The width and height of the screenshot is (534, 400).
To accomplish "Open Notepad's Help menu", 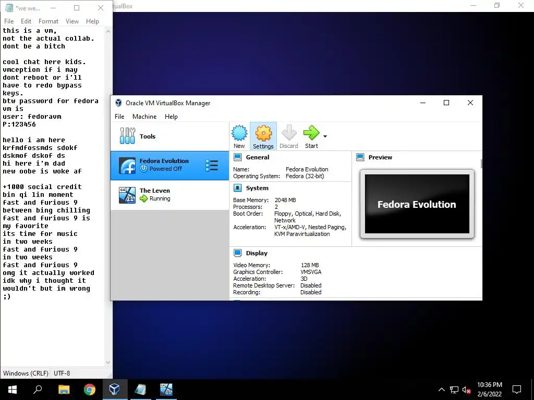I will [92, 21].
